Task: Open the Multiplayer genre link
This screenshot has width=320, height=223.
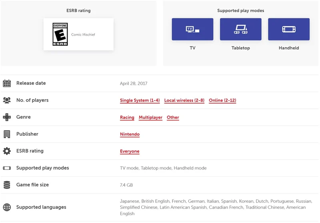Action: point(151,117)
